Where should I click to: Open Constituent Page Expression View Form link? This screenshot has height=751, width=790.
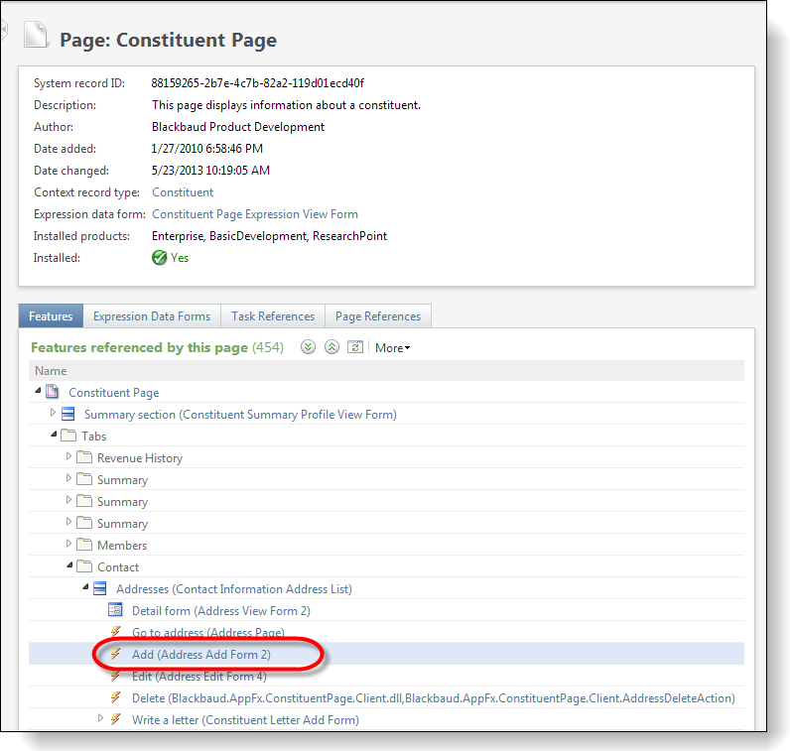tap(255, 214)
